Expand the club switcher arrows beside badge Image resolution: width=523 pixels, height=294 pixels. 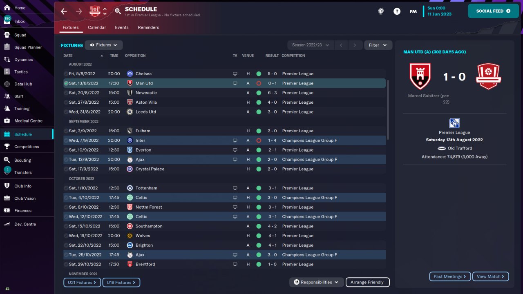(105, 11)
